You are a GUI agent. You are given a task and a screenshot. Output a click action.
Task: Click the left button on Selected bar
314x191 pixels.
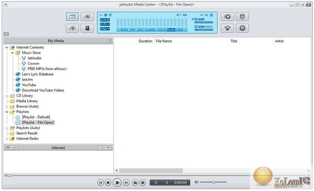click(12, 148)
